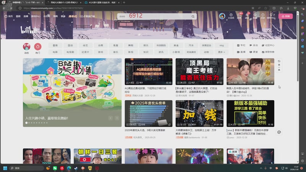306x172 pixels.
Task: Select the 时尚美妆 category chip
Action: (x=191, y=52)
